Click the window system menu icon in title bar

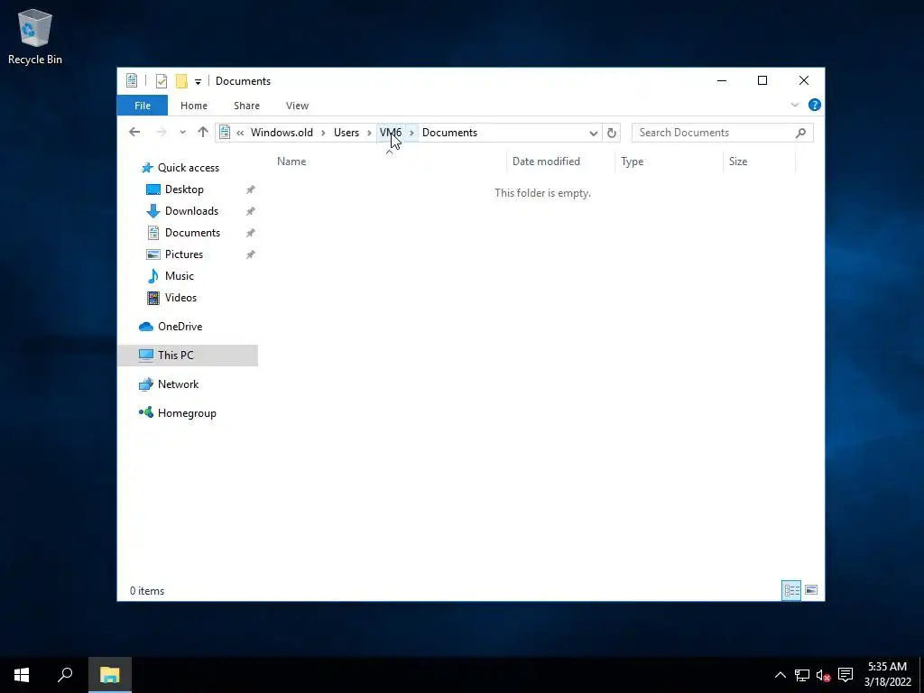132,80
